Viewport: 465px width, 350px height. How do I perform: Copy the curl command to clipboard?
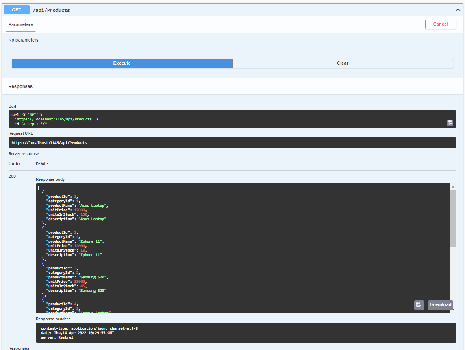pyautogui.click(x=450, y=122)
